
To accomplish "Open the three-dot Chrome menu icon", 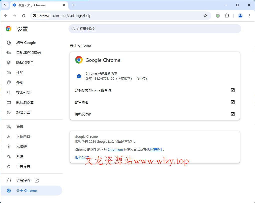I will pos(249,15).
